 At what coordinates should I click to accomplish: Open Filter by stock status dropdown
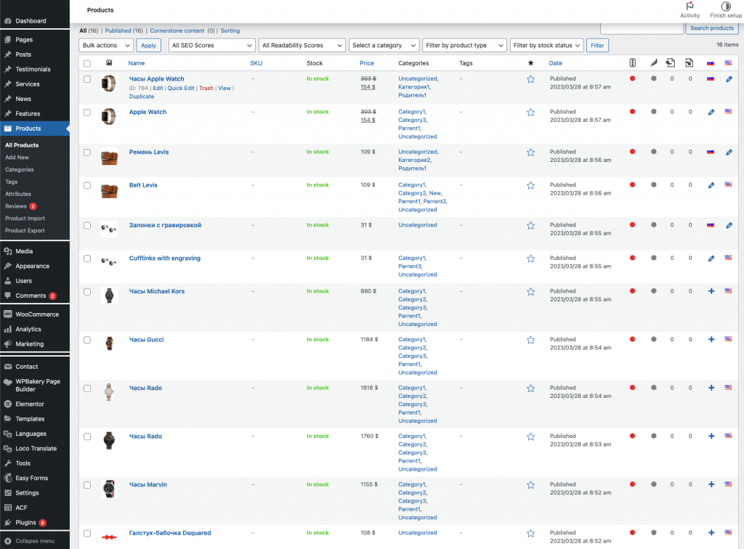(546, 46)
